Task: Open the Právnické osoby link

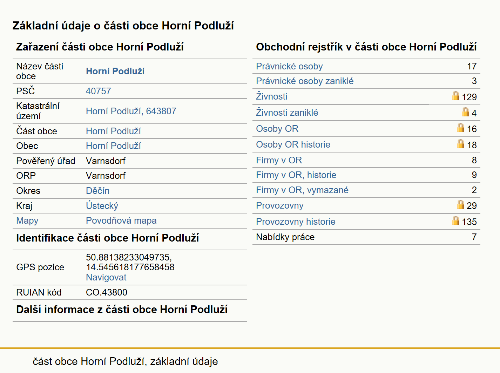Action: point(289,66)
